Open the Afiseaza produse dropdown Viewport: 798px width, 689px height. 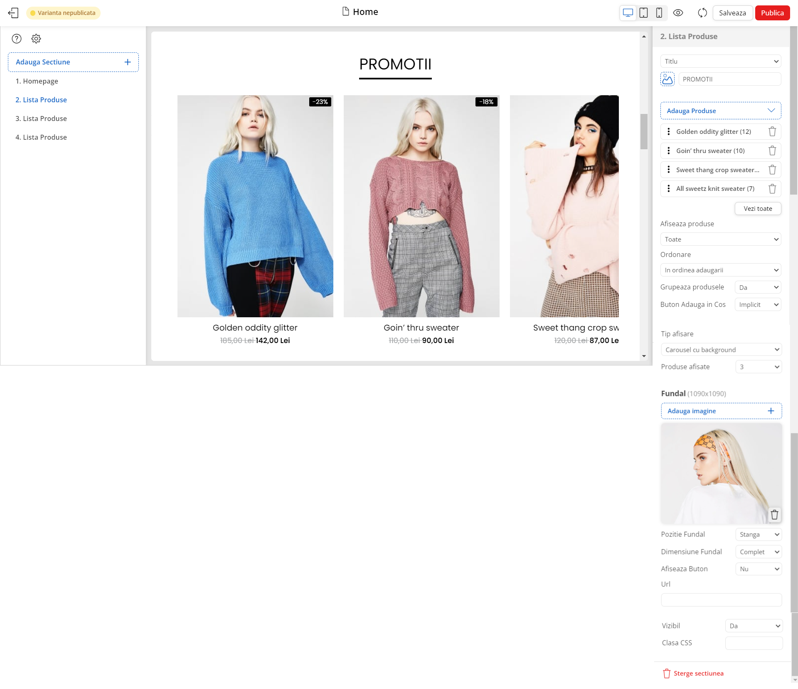[720, 239]
